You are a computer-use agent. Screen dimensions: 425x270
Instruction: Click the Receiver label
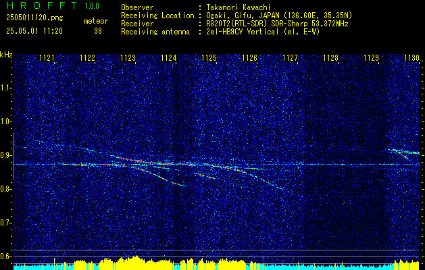coord(137,24)
